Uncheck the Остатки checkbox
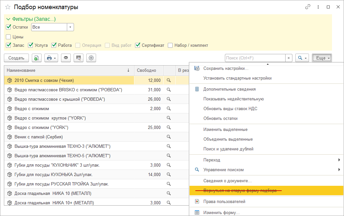This screenshot has height=216, width=344. 9,27
